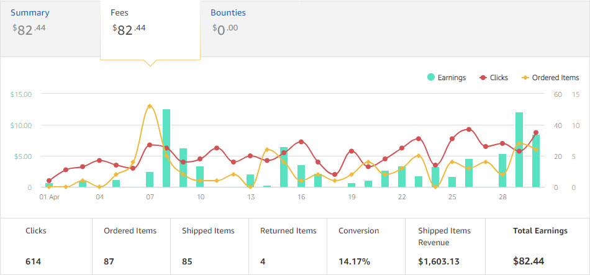
Task: Click the Ordered Items peak point at 07
Action: 150,106
